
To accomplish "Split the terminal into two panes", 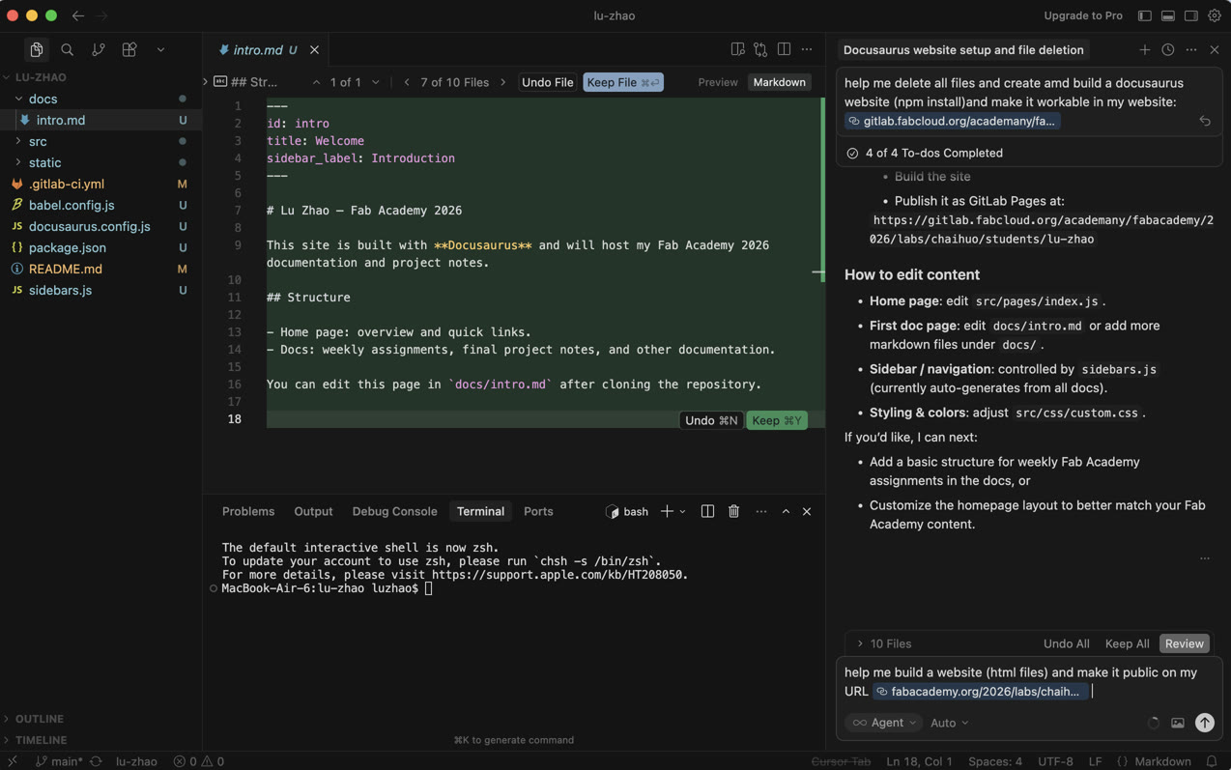I will coord(707,511).
